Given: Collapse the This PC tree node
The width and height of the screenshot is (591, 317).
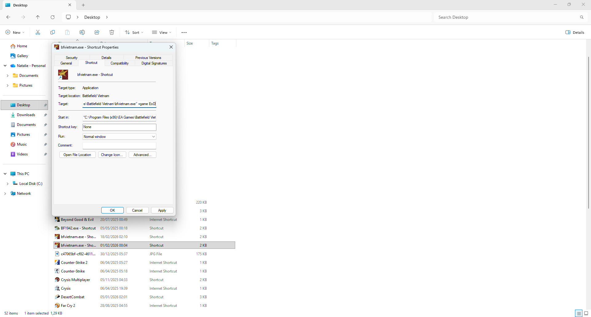Looking at the screenshot, I should tap(5, 174).
